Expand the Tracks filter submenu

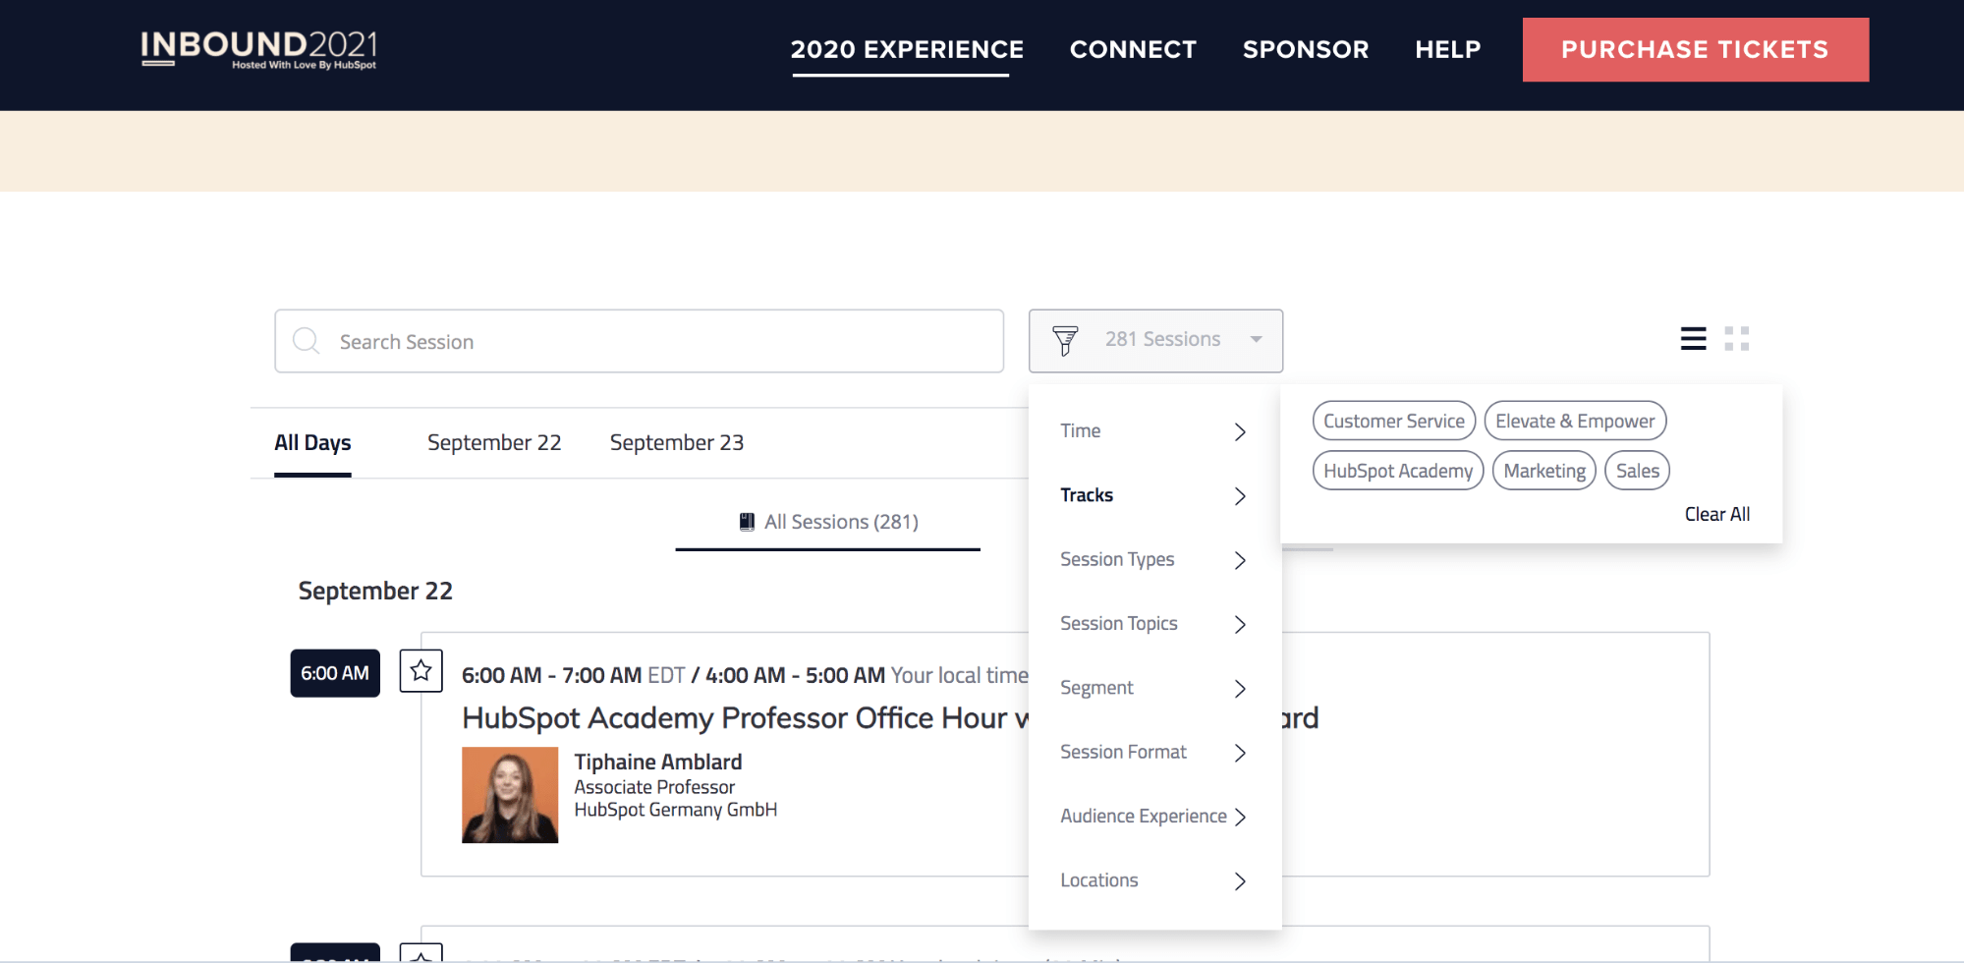[x=1154, y=495]
